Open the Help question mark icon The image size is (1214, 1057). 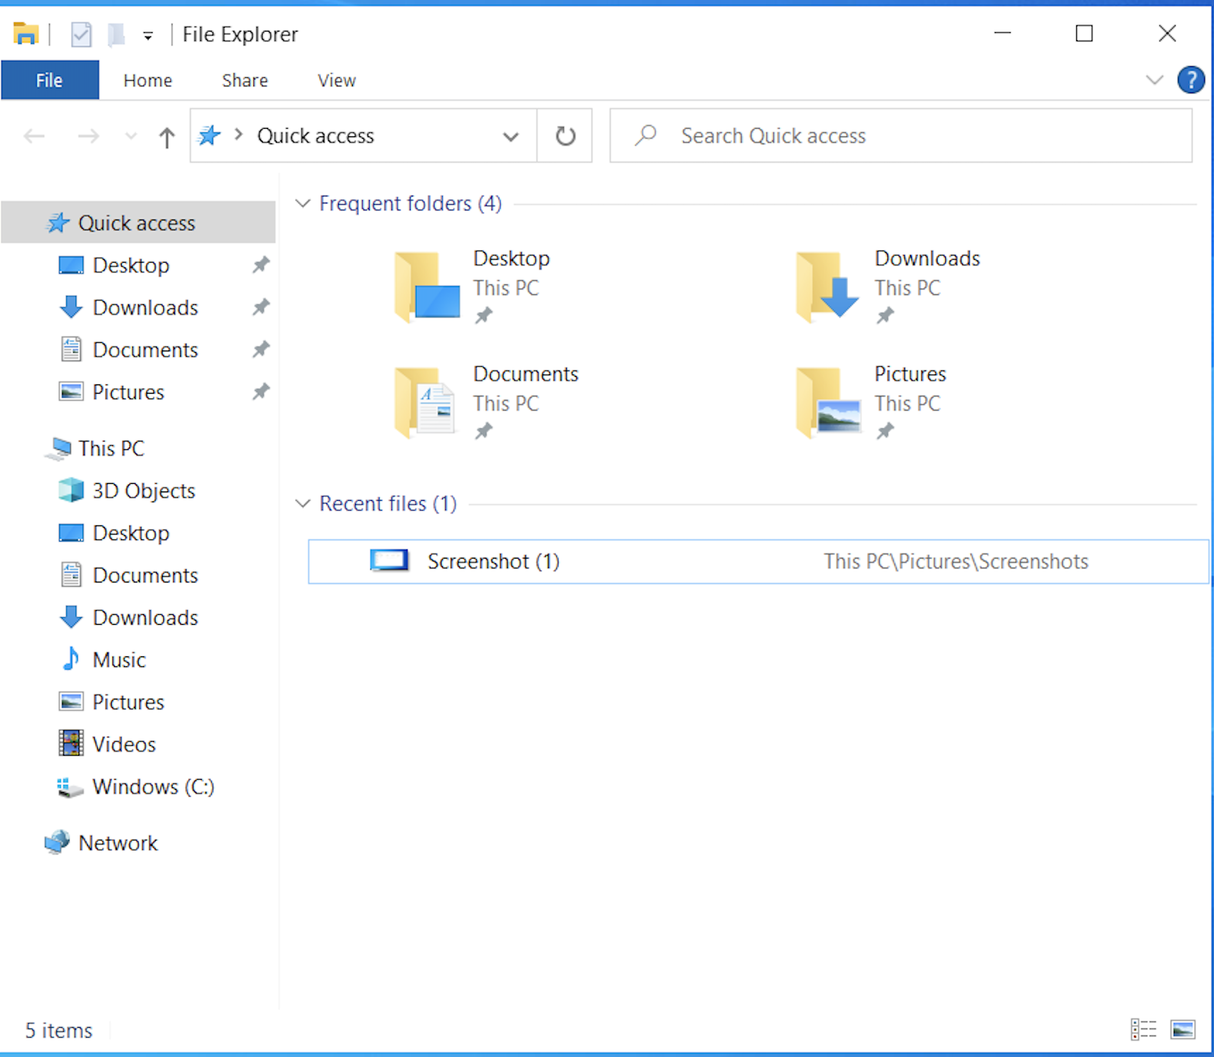[1190, 80]
